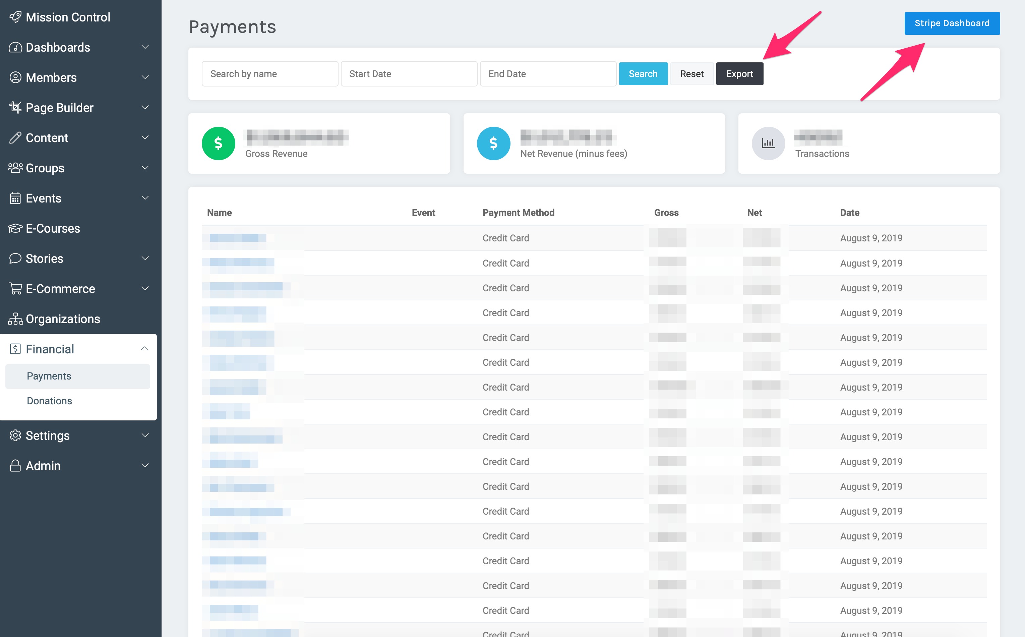This screenshot has height=637, width=1025.
Task: Click the green Gross Revenue dollar icon
Action: tap(218, 143)
